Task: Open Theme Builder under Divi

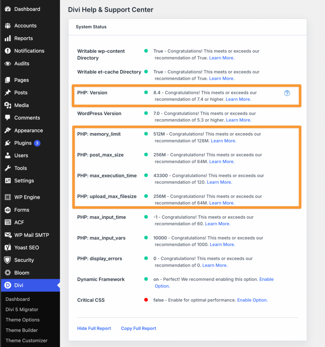Action: (21, 330)
